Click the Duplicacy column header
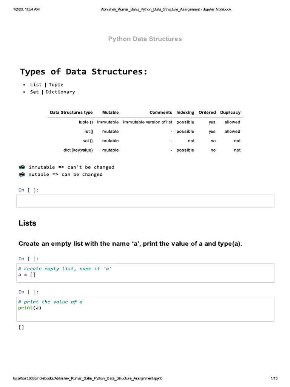The width and height of the screenshot is (290, 387). coord(230,112)
